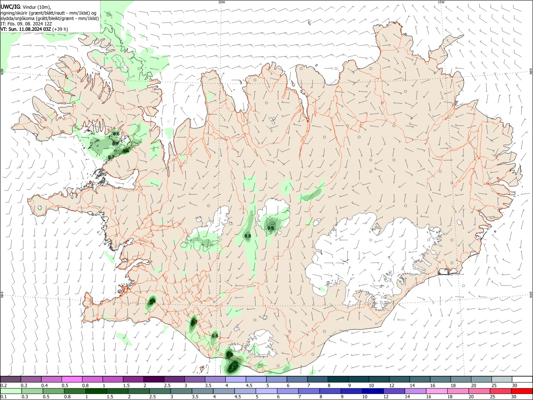The image size is (533, 400).
Task: Pick the 3 violet swatch in upper snow legend
Action: tap(194, 380)
